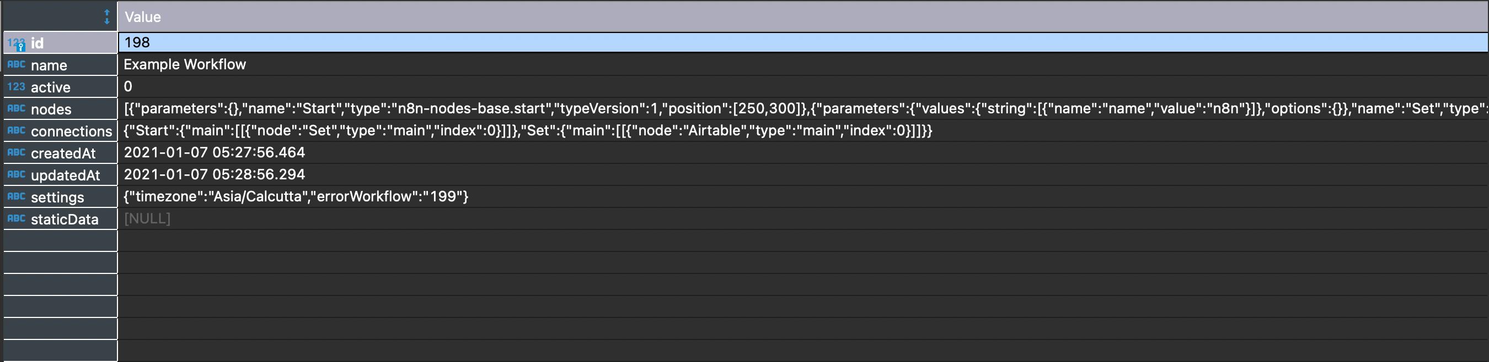Click the sort arrows icon in the header

tap(107, 17)
